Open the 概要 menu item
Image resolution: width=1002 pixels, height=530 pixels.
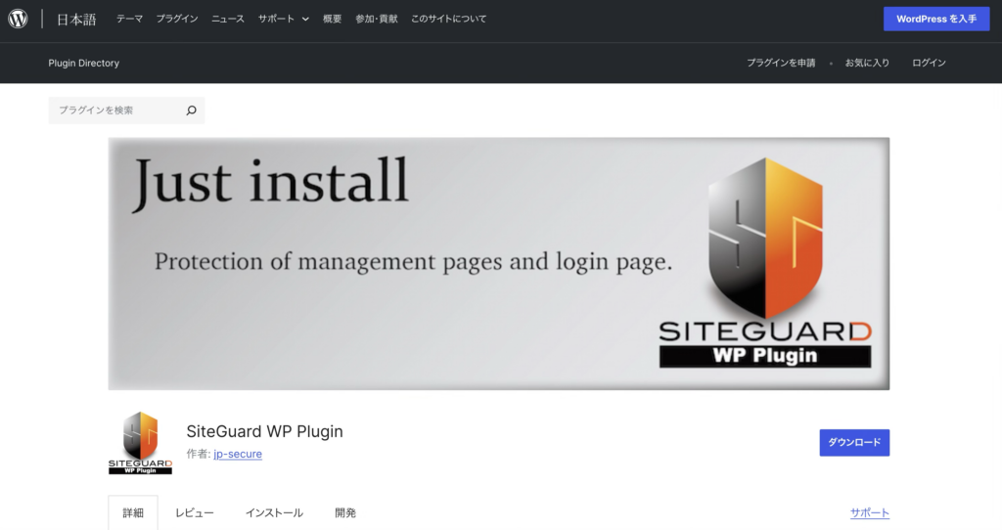click(333, 19)
